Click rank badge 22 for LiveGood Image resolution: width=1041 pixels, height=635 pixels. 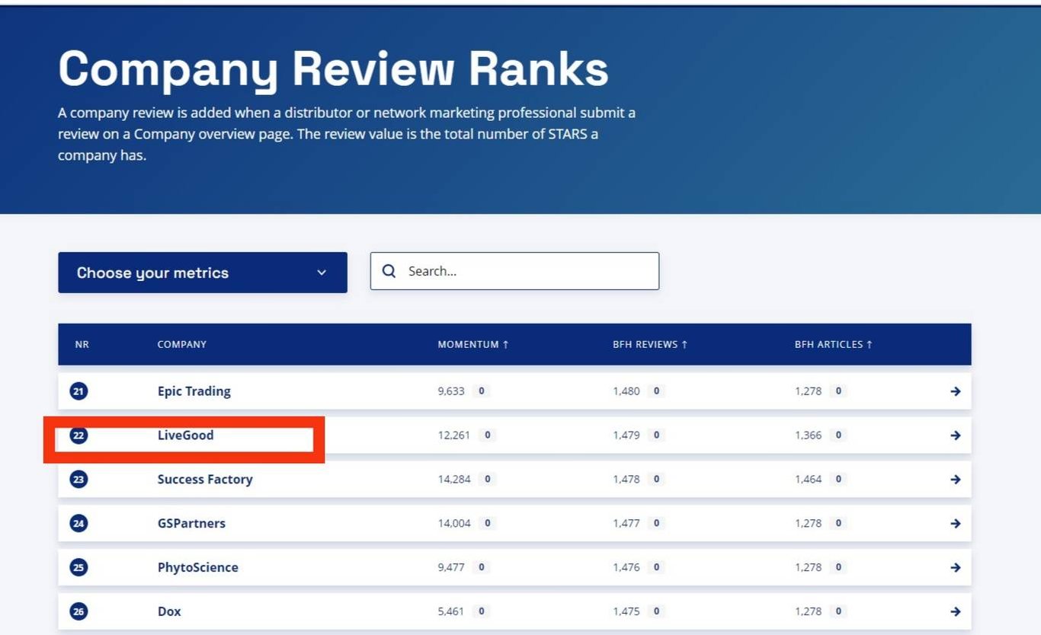coord(79,436)
